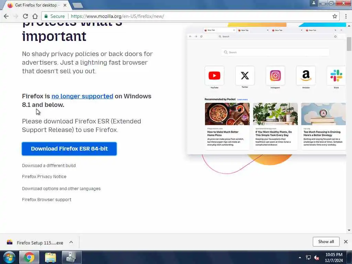The image size is (352, 264).
Task: Open the browser home page
Action: 35,16
